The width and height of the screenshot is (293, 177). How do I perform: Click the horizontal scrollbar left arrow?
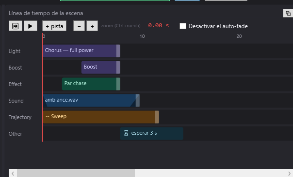[13, 174]
